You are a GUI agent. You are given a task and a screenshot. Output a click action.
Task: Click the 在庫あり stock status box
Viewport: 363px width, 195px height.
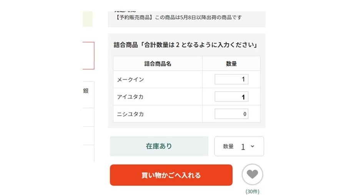[159, 146]
